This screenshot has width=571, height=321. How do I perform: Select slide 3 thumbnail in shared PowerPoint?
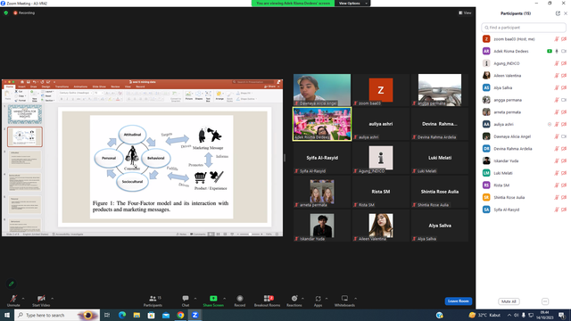coord(25,160)
